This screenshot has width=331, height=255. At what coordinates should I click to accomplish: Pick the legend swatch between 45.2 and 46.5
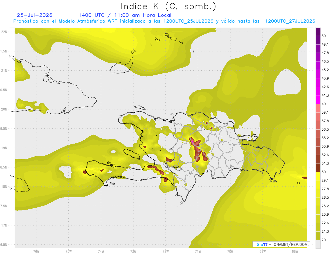tap(318, 65)
